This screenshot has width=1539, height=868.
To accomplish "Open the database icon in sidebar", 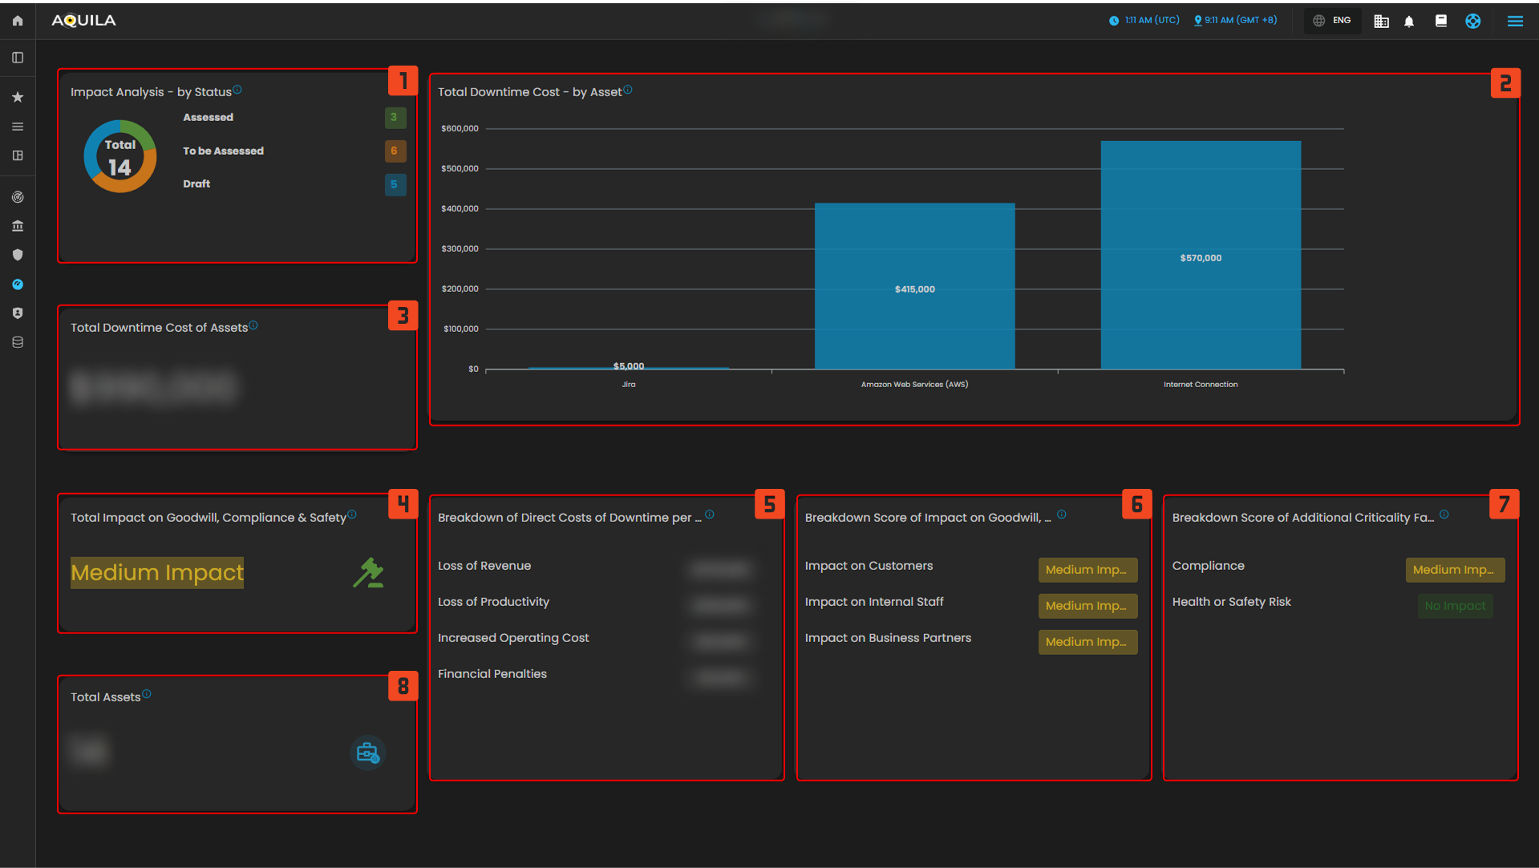I will coord(18,342).
